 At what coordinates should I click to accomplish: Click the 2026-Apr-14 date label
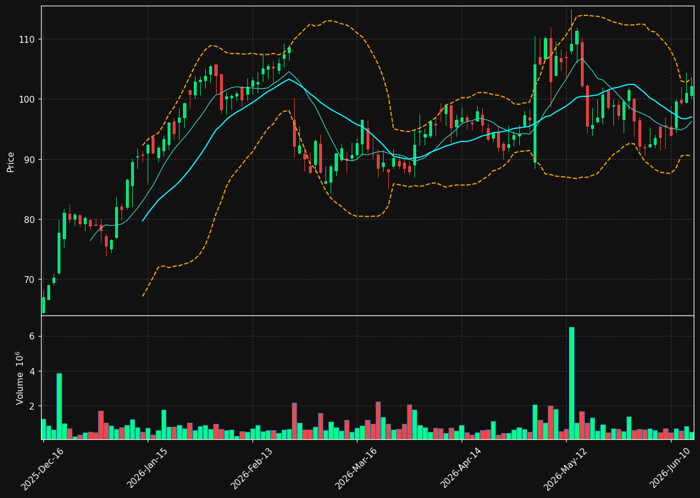point(461,469)
